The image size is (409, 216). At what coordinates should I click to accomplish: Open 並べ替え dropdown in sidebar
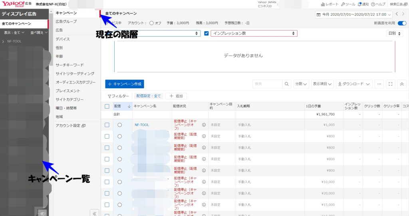coord(39,33)
